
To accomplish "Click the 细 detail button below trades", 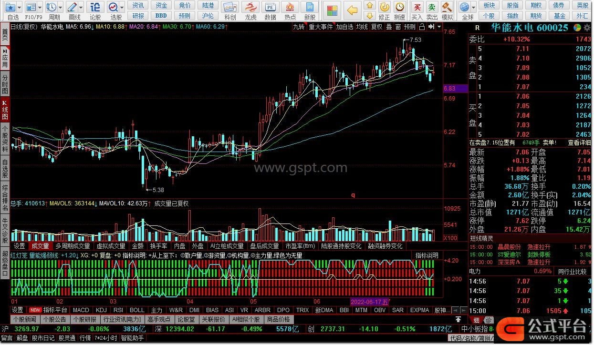I will [x=476, y=320].
